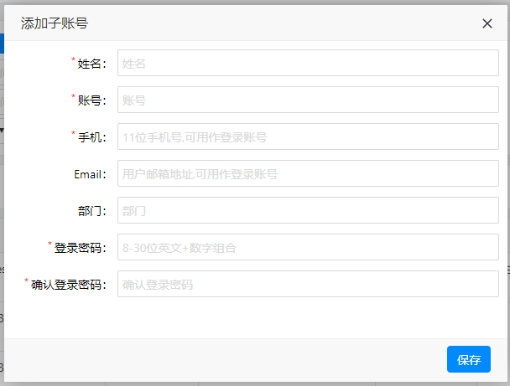Screen dimensions: 510x386
Task: Click the 登录密码 input field
Action: pyautogui.click(x=308, y=247)
